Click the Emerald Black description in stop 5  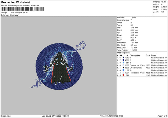tap(136, 68)
